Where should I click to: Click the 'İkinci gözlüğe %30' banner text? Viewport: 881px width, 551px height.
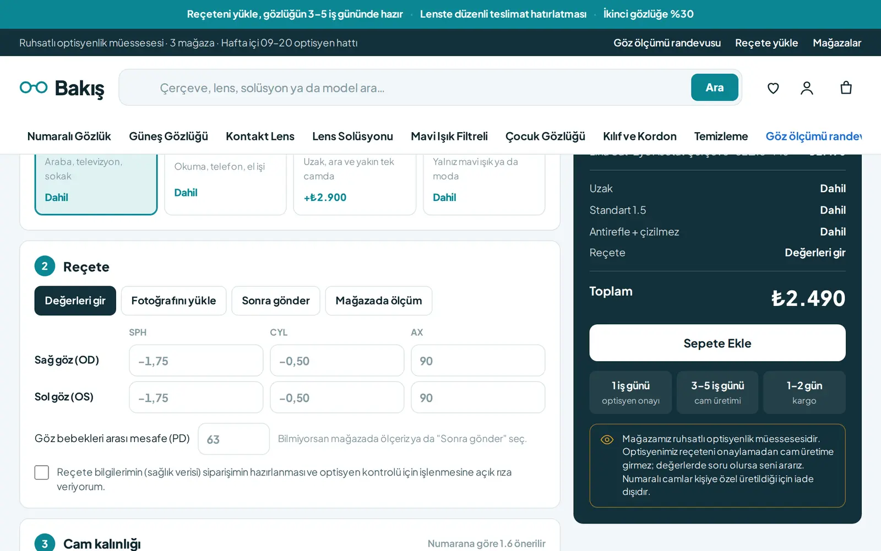point(649,14)
